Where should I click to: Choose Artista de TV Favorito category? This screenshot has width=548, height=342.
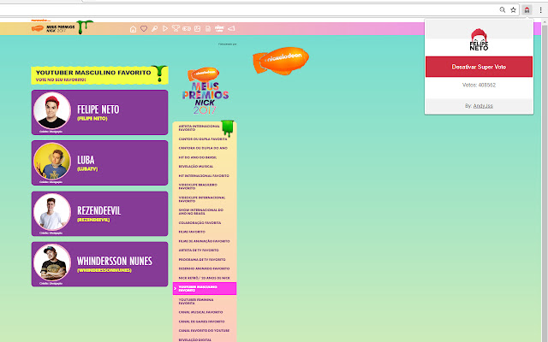click(x=199, y=251)
